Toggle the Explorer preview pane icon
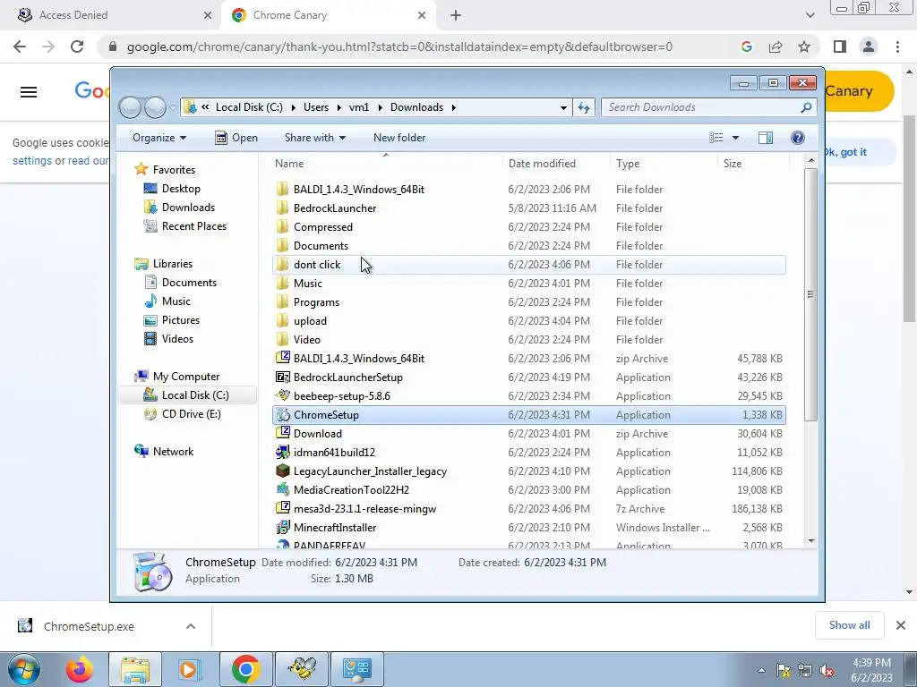Image resolution: width=917 pixels, height=687 pixels. 766,137
